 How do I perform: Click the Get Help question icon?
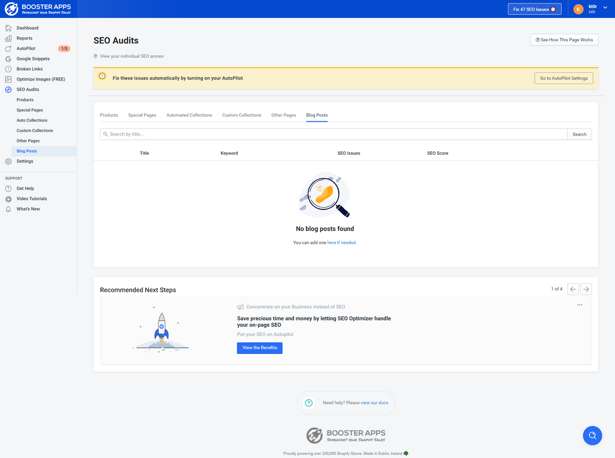(8, 189)
